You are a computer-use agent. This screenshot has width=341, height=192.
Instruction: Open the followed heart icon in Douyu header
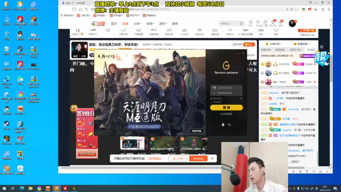(x=258, y=23)
